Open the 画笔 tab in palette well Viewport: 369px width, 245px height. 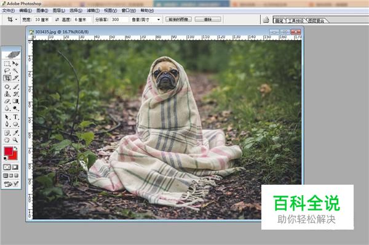(x=279, y=21)
